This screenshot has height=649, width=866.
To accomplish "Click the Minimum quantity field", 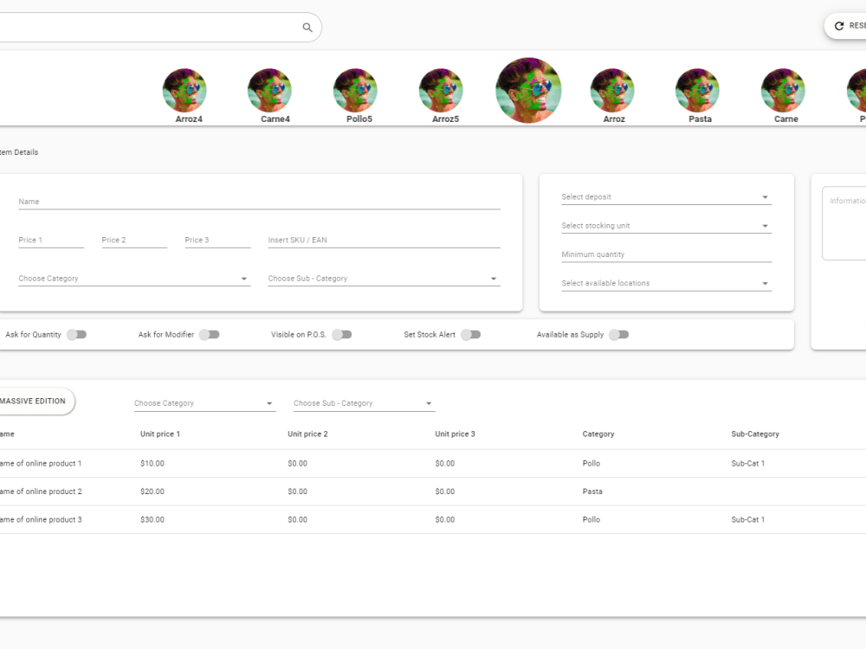I will [x=666, y=254].
